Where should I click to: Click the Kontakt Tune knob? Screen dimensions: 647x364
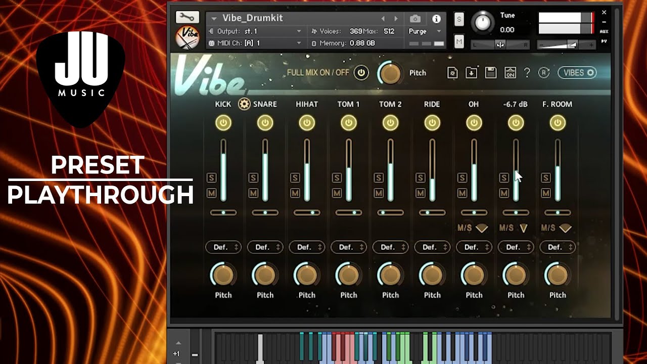pyautogui.click(x=483, y=23)
